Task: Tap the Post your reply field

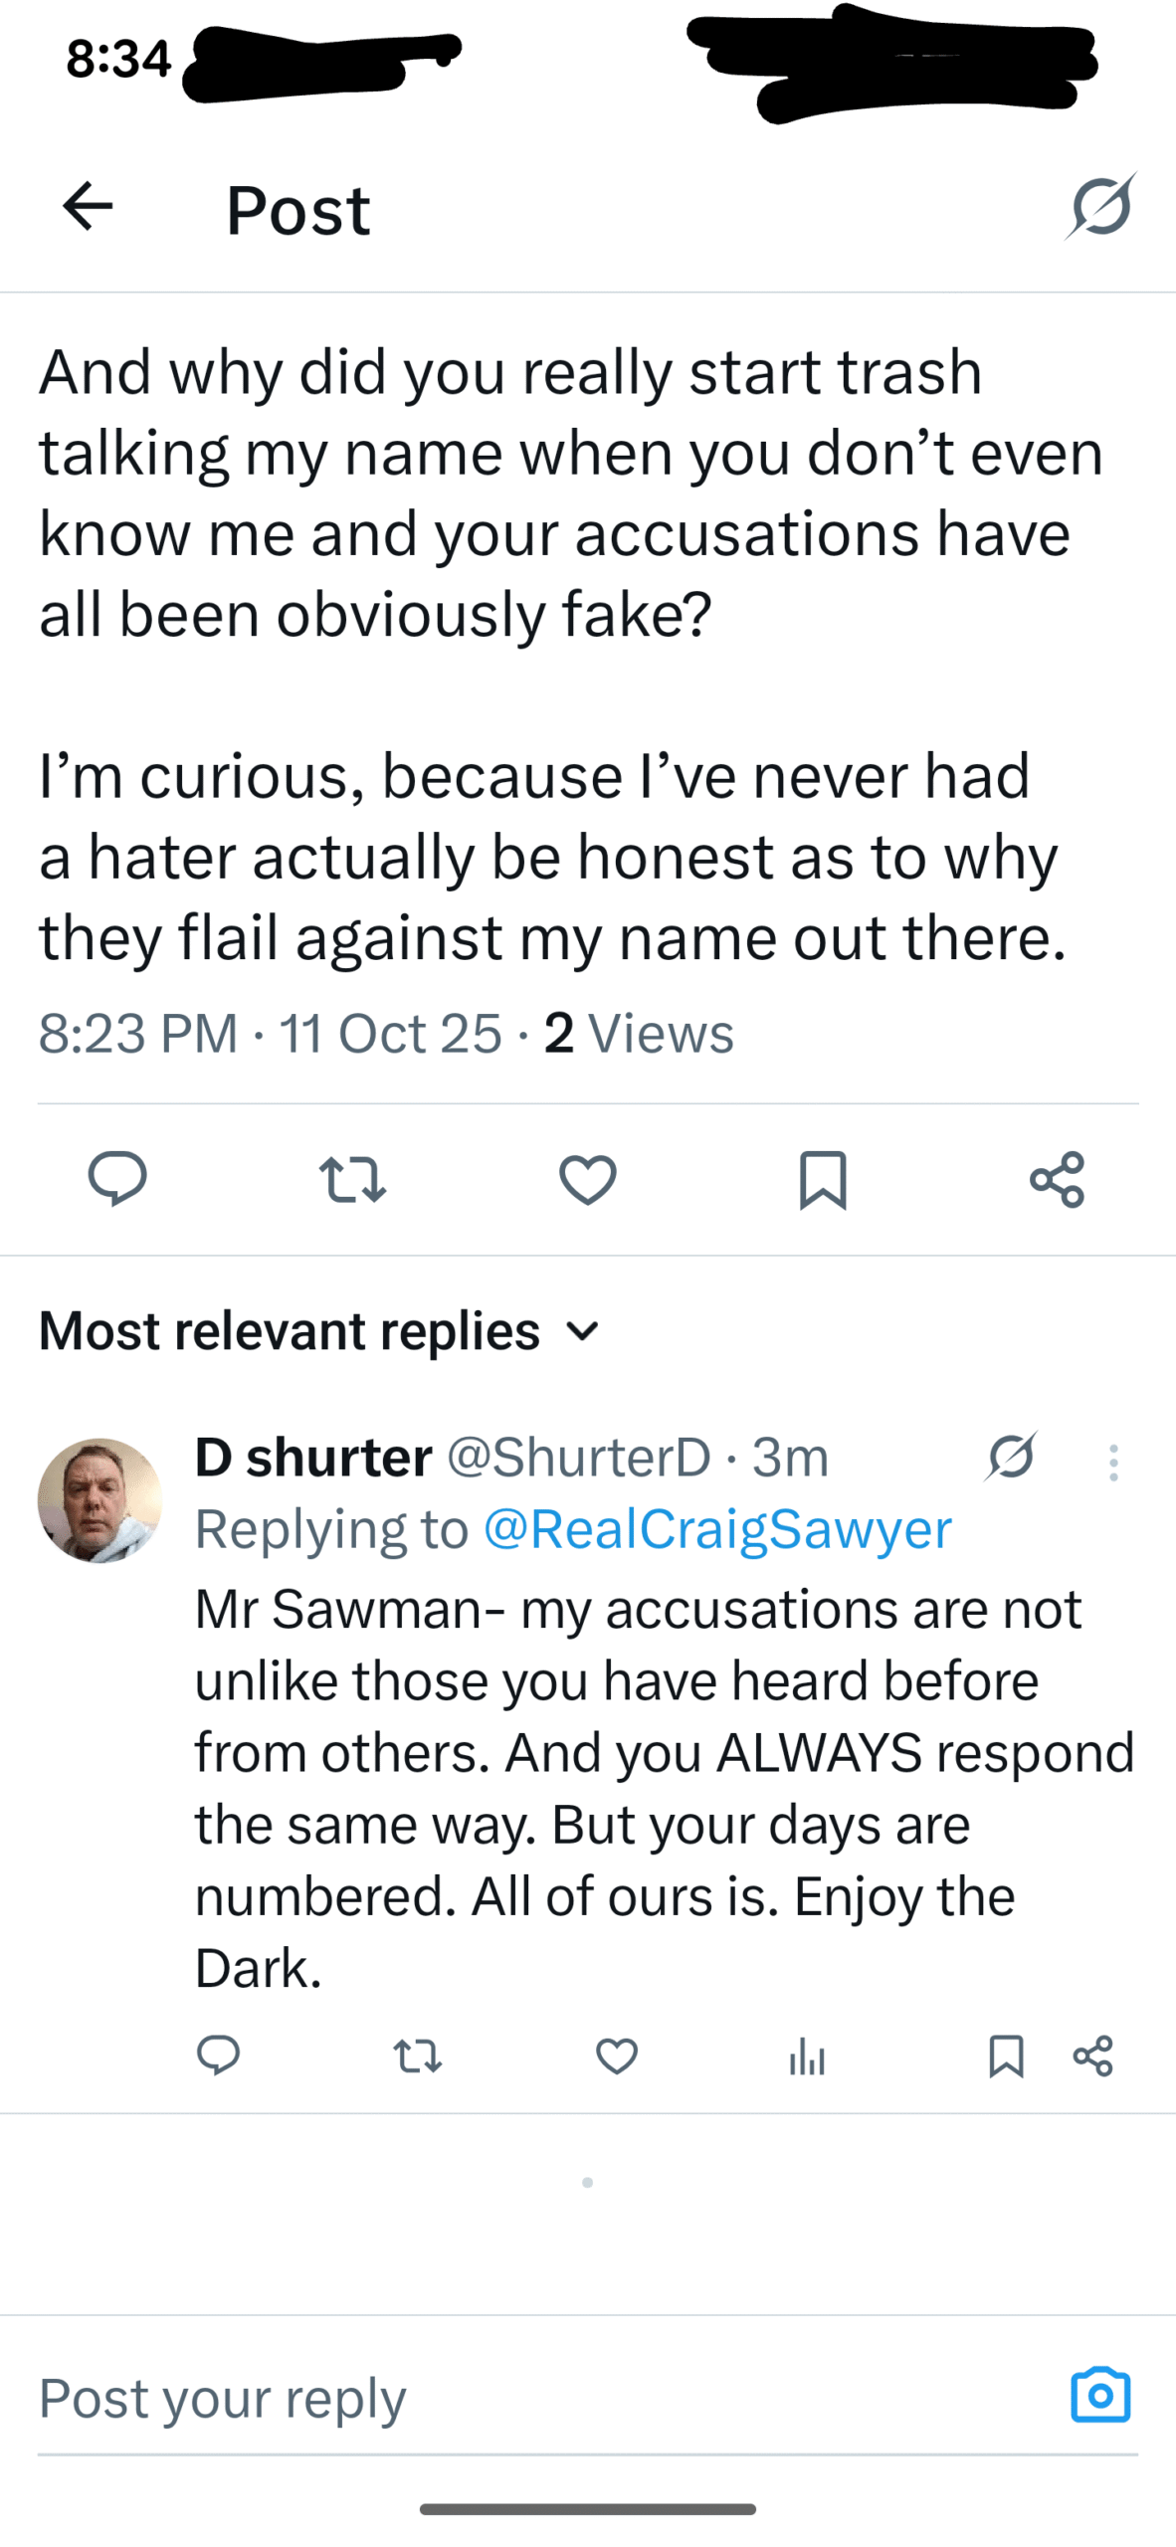Action: click(x=497, y=2398)
